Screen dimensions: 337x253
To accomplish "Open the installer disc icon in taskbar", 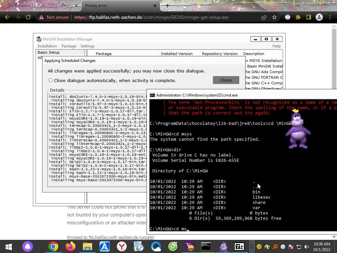I will point(139,246).
